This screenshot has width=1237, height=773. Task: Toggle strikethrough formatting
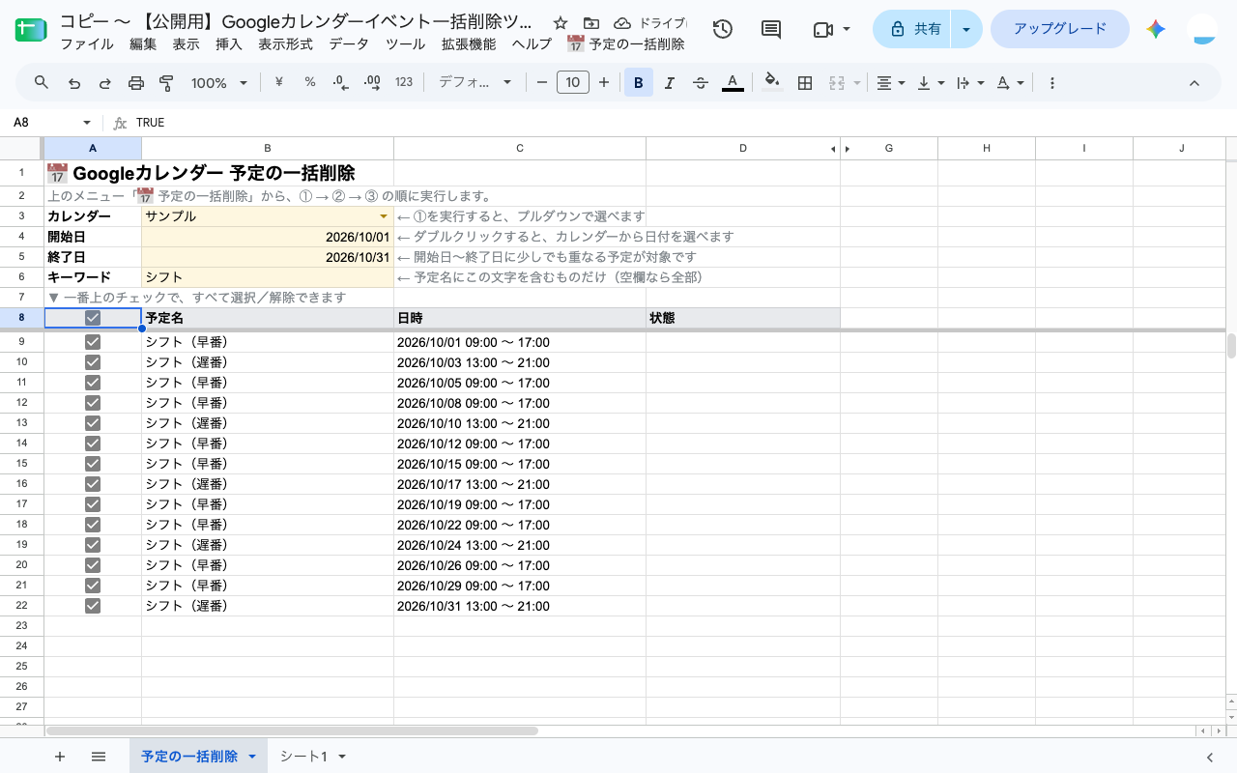click(701, 83)
